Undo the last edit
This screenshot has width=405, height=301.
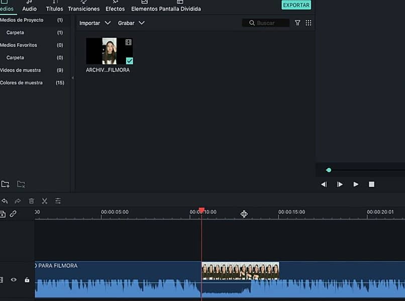coord(5,200)
